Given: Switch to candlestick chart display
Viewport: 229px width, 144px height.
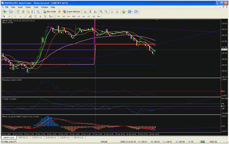Looking at the screenshot, I should (90, 12).
